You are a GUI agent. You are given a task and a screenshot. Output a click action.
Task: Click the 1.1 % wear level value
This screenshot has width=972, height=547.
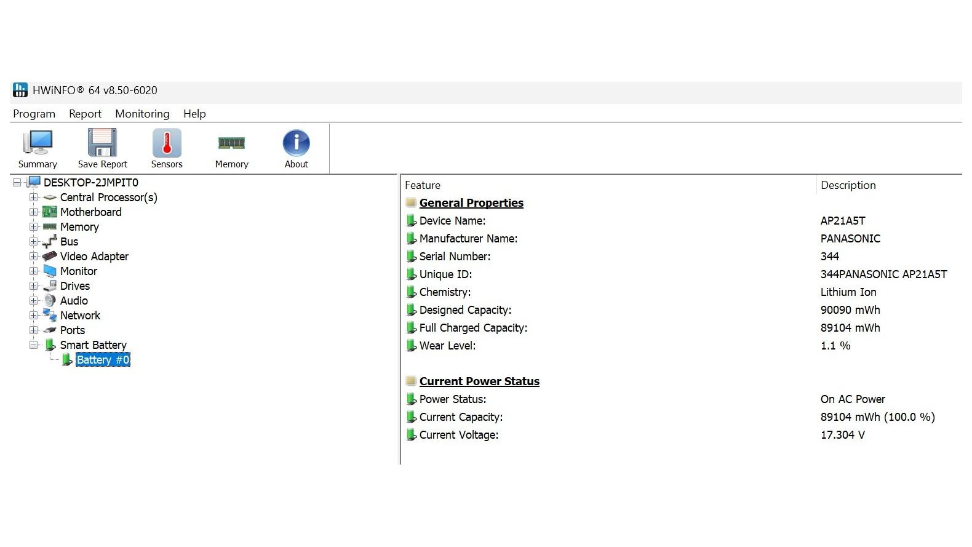(835, 346)
